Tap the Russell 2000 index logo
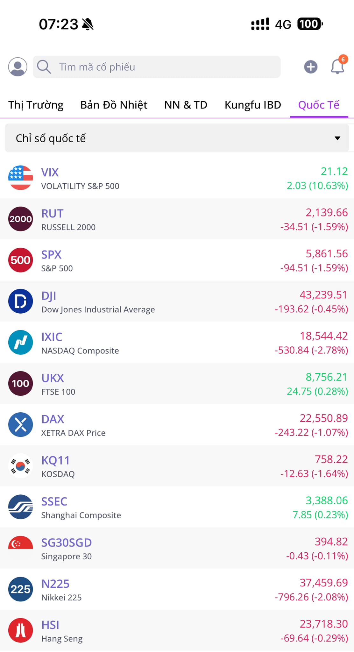354x652 pixels. 21,219
